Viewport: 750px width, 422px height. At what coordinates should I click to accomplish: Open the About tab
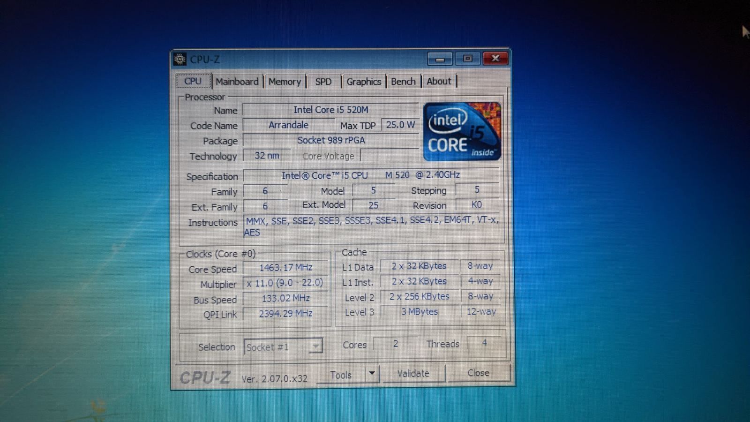(x=439, y=81)
